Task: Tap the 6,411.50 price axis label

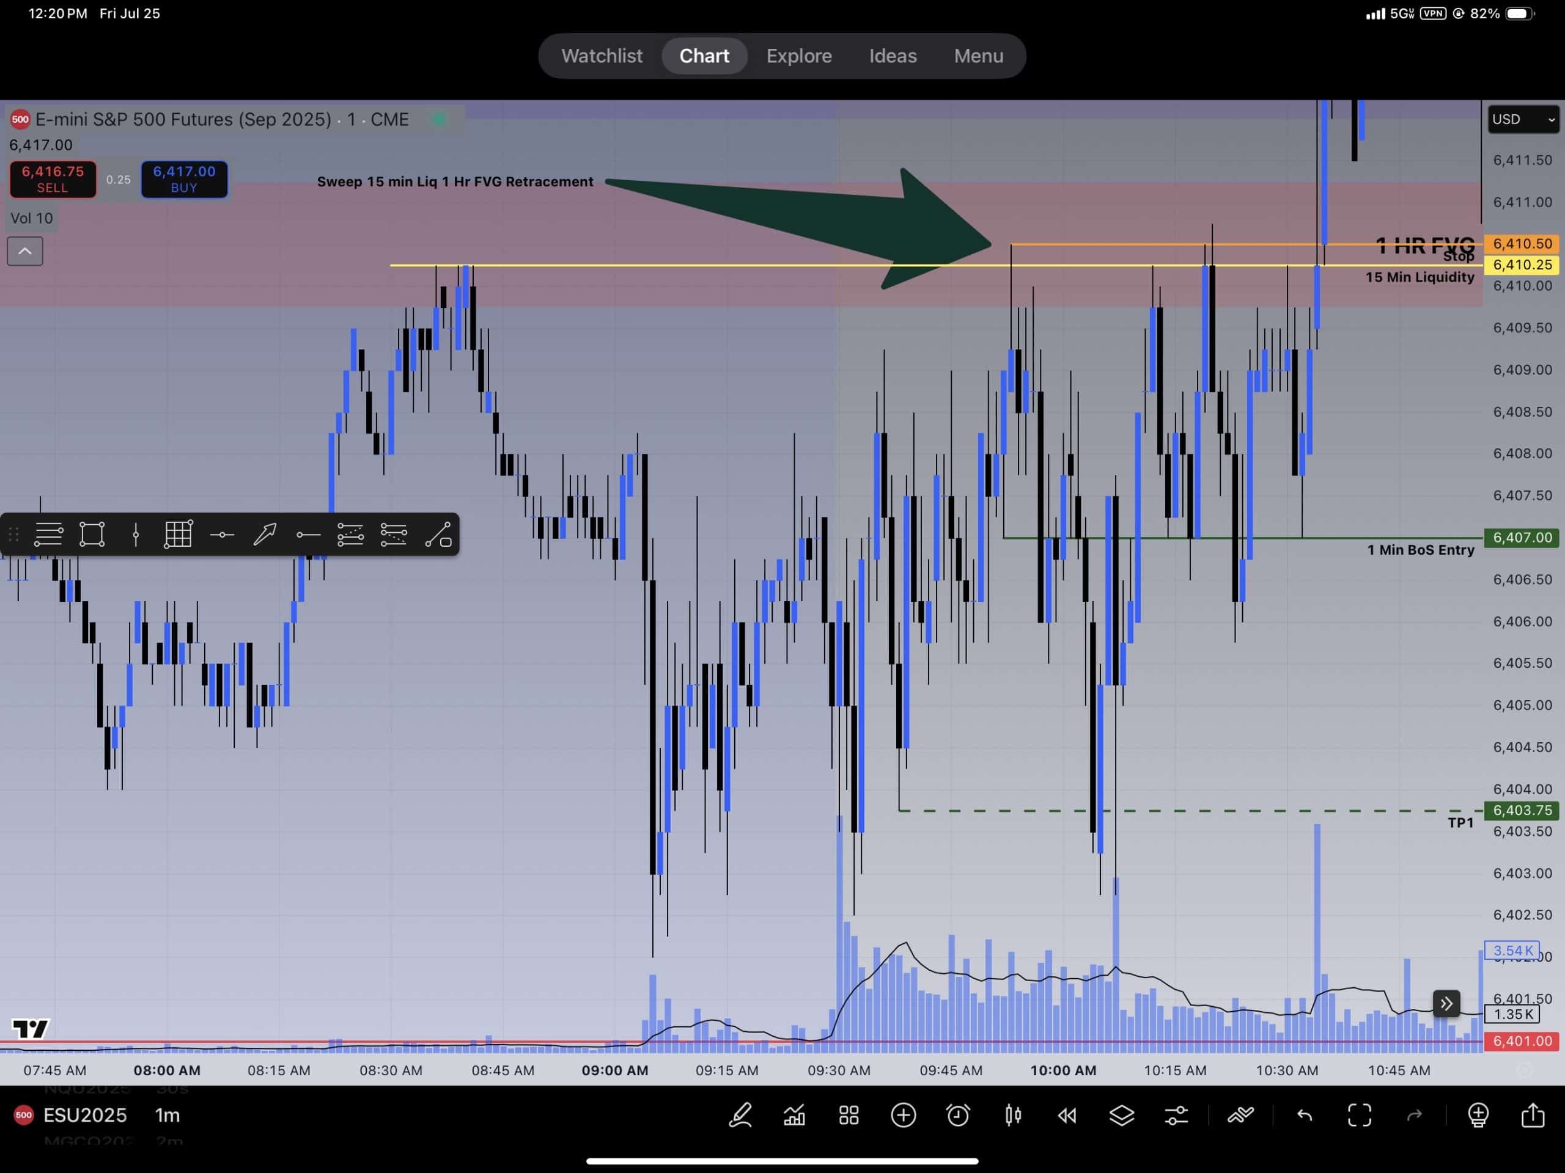Action: [x=1523, y=161]
